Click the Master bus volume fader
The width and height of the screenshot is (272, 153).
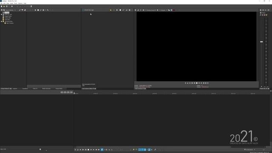point(261,42)
